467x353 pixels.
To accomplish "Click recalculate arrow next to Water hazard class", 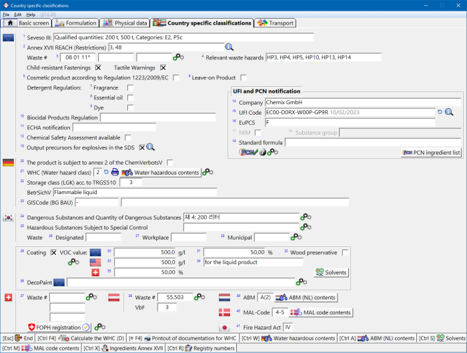I will 107,172.
